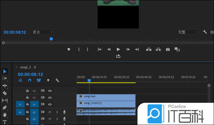Viewport: 214px width, 125px height.
Task: Select the Hand tool
Action: pyautogui.click(x=5, y=115)
